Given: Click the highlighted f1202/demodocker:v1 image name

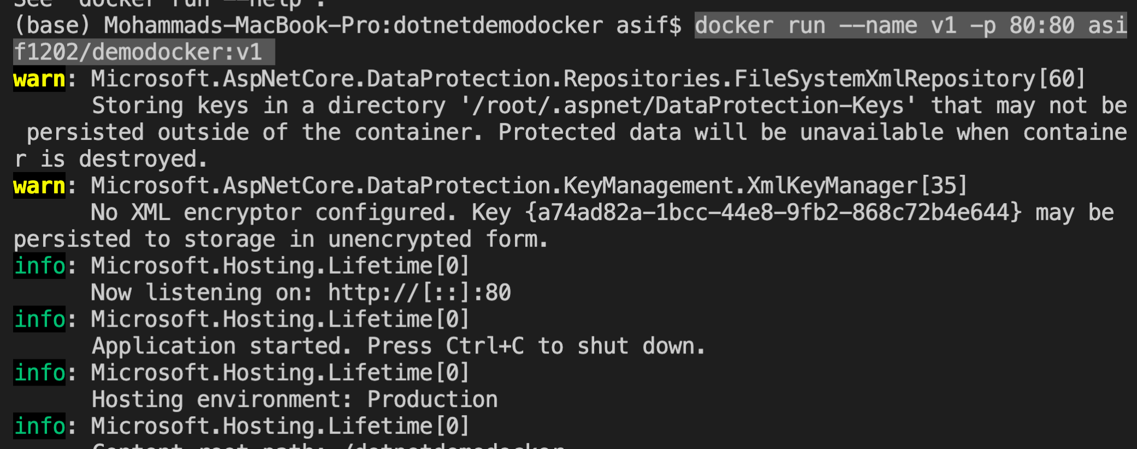Looking at the screenshot, I should pyautogui.click(x=138, y=52).
